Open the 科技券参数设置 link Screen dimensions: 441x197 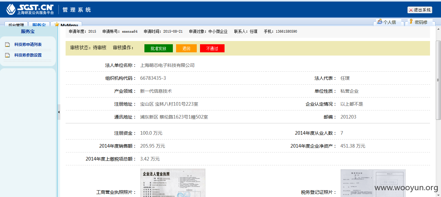(x=28, y=55)
